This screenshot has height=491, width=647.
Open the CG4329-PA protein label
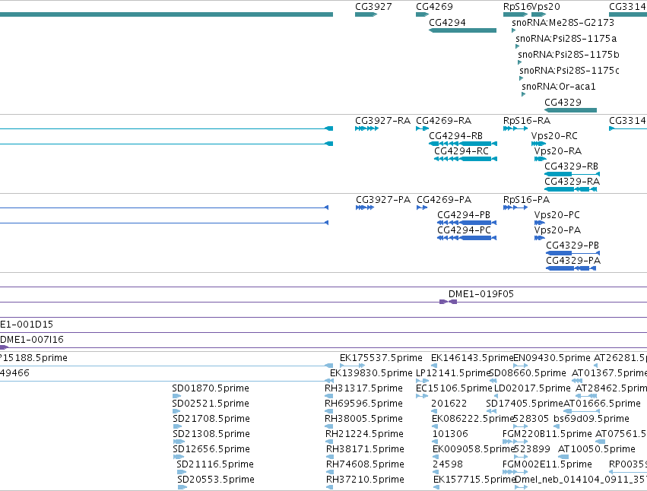click(x=573, y=261)
